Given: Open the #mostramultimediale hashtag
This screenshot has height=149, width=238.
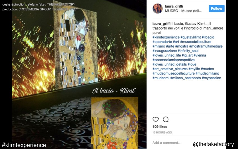Looking at the screenshot, I should click(x=206, y=46).
